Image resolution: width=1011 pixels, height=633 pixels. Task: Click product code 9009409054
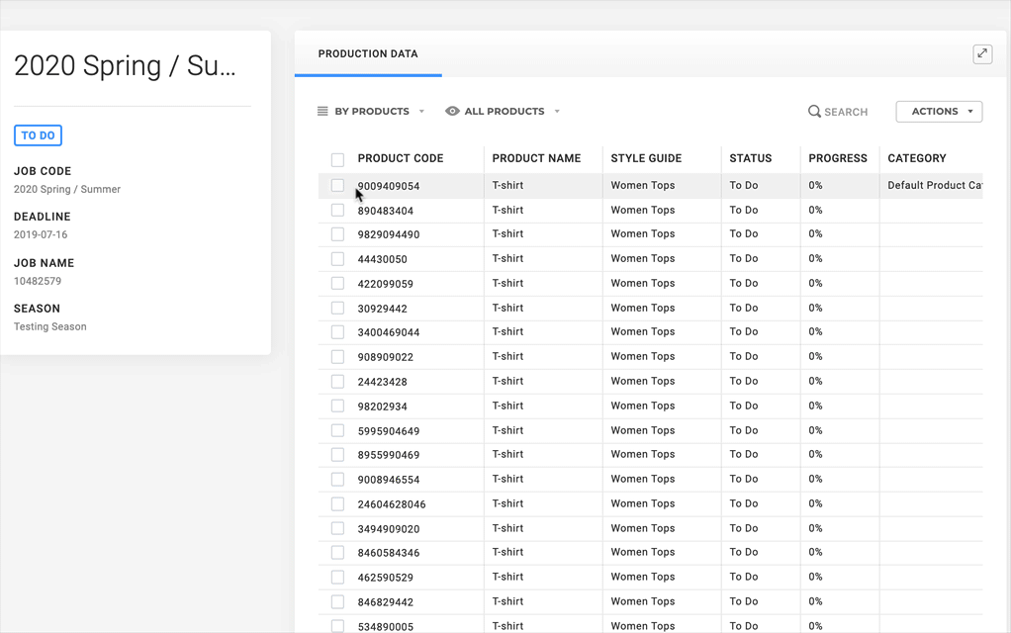coord(389,186)
